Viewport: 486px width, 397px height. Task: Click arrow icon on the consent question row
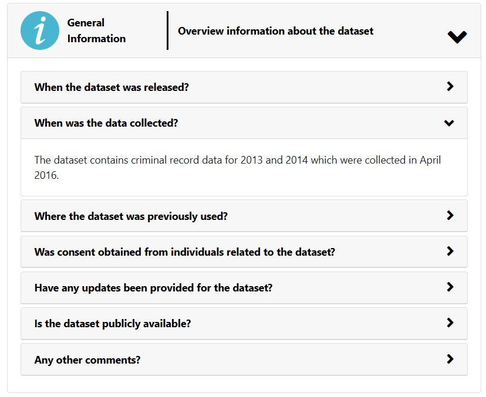tap(450, 251)
